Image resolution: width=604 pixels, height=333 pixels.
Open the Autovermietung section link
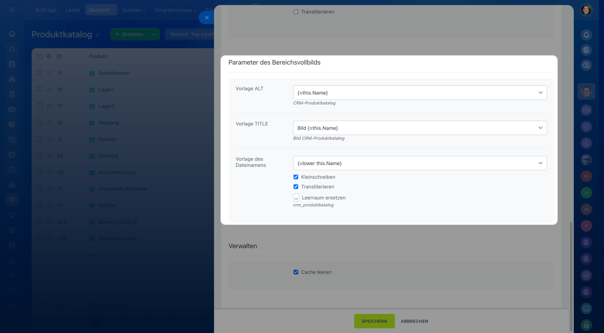pos(117,172)
